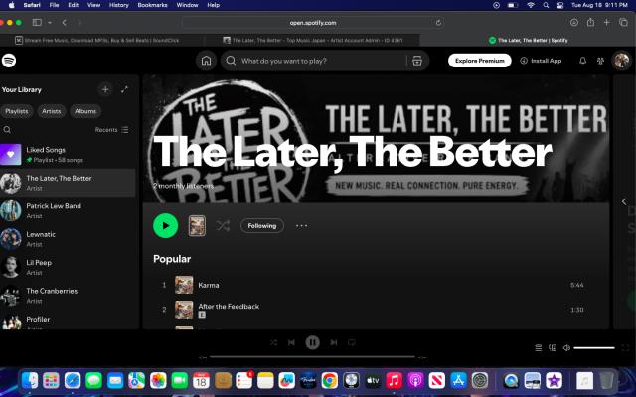
Task: Open the Music app from the dock
Action: pyautogui.click(x=394, y=381)
